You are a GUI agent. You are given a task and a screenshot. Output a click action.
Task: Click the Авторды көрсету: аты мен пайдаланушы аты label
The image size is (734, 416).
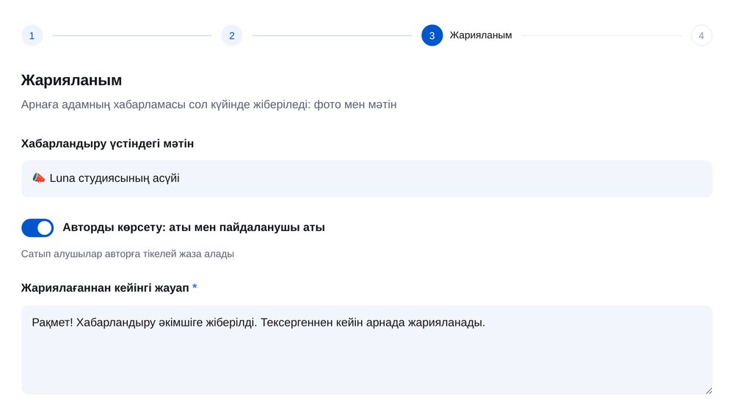[x=194, y=227]
